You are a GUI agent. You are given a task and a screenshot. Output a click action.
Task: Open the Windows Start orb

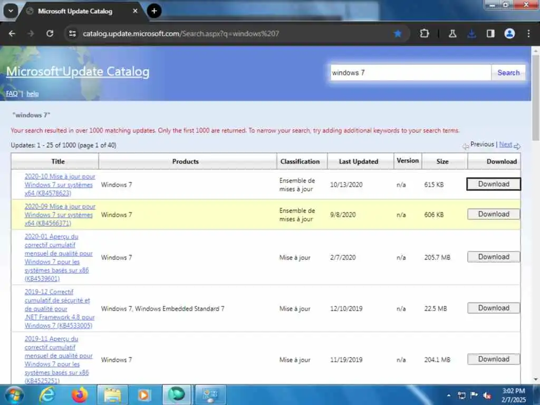coord(14,394)
